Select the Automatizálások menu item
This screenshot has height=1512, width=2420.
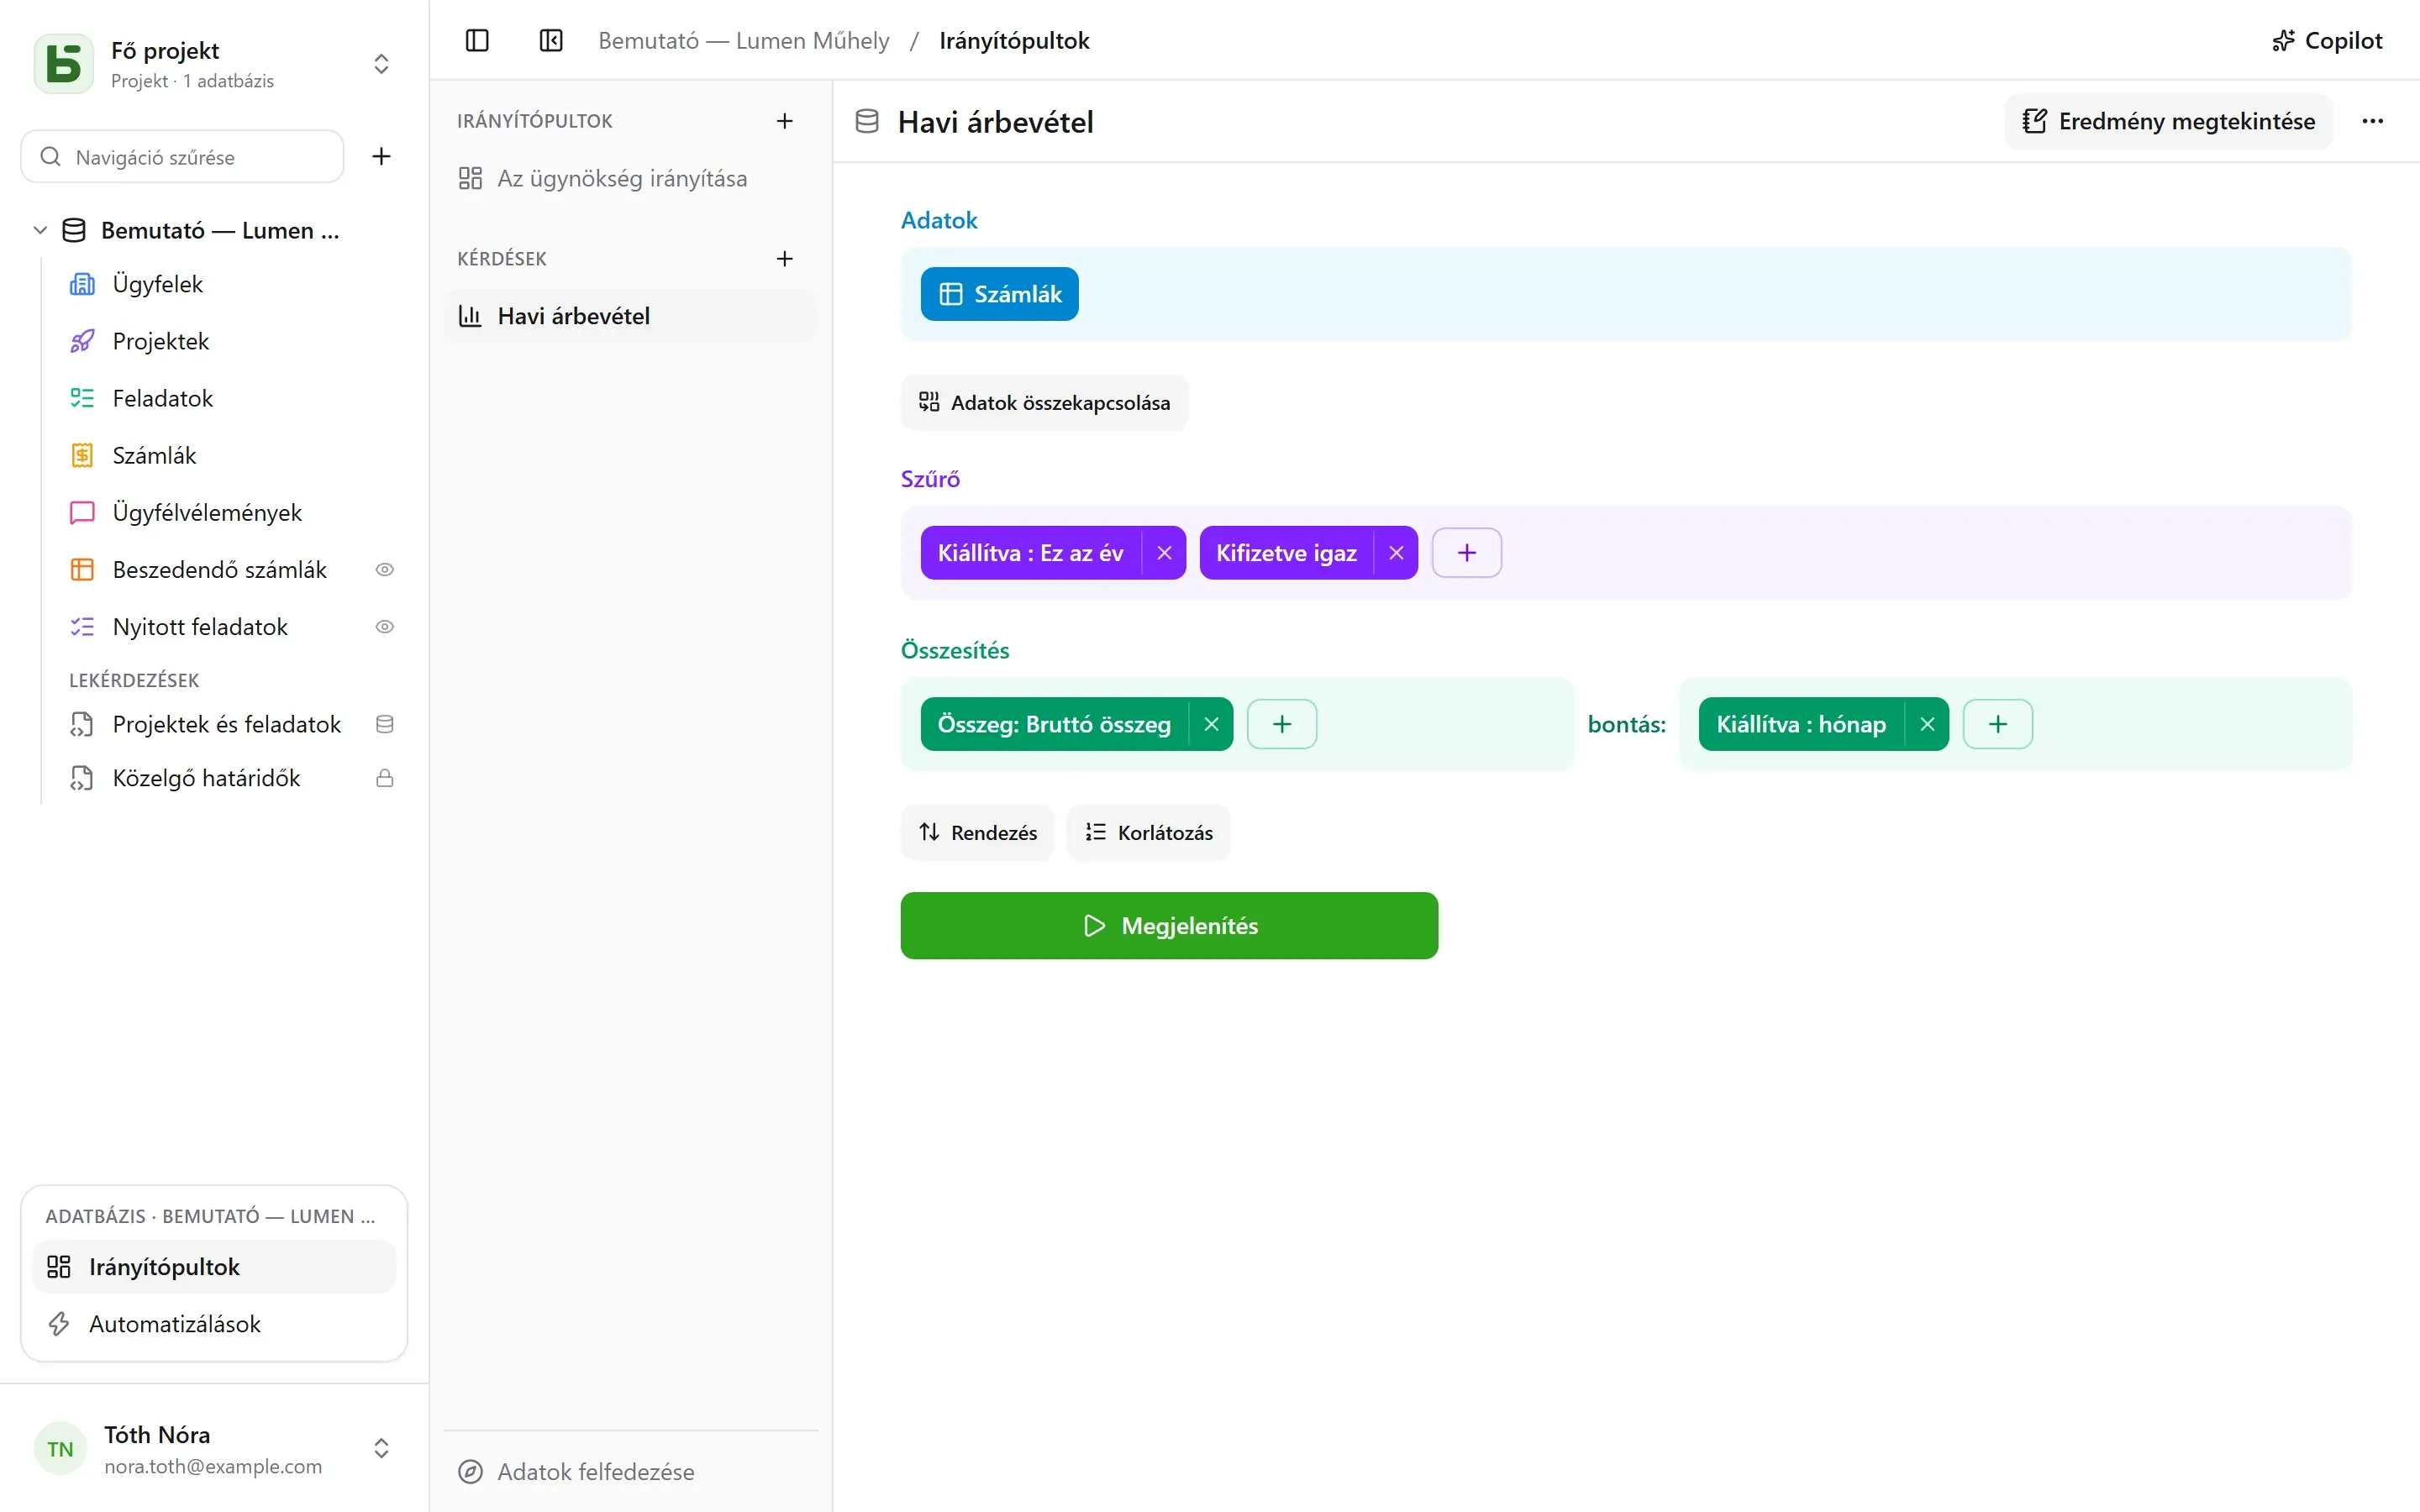214,1324
